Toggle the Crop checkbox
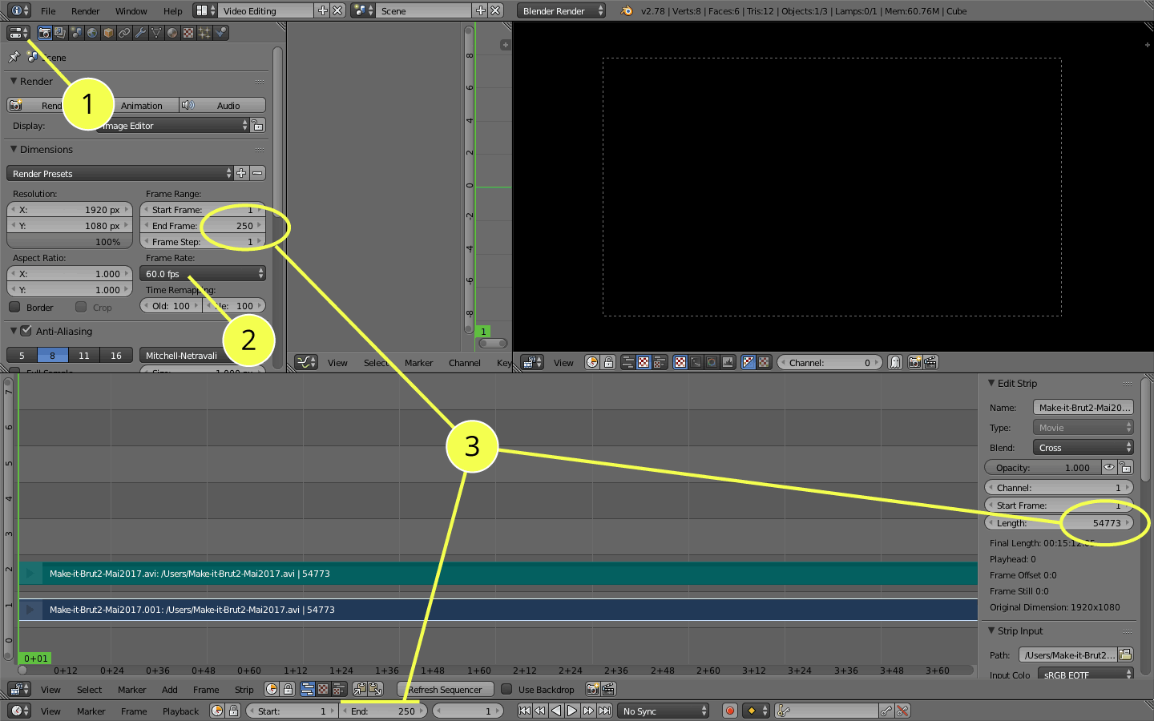Image resolution: width=1154 pixels, height=721 pixels. [81, 307]
